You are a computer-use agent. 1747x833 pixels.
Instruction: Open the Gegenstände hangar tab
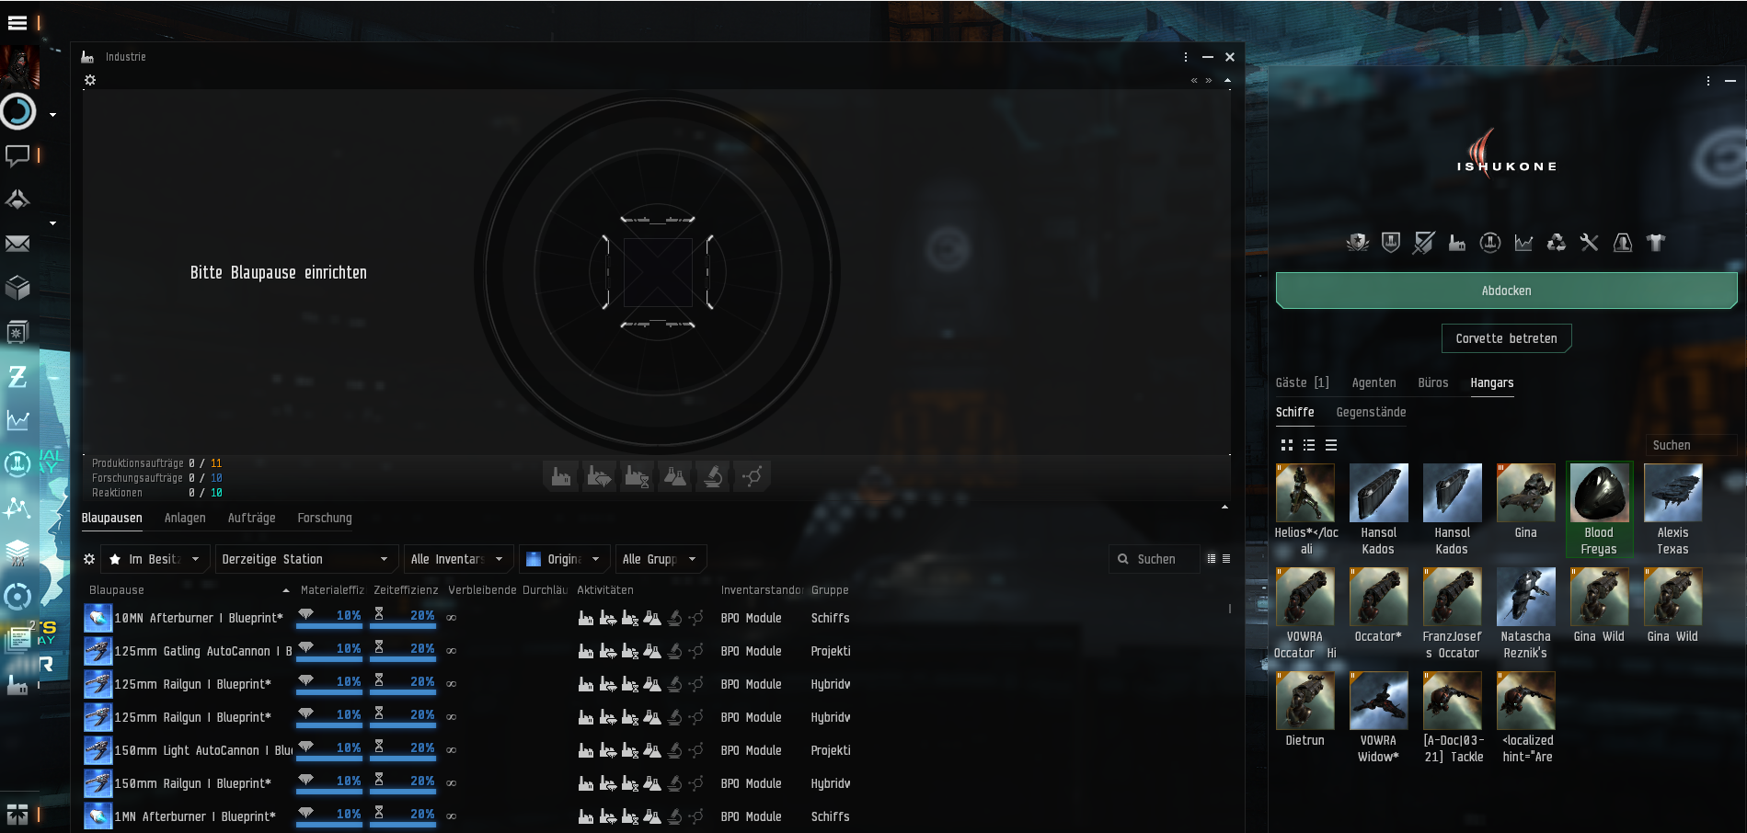pos(1371,412)
